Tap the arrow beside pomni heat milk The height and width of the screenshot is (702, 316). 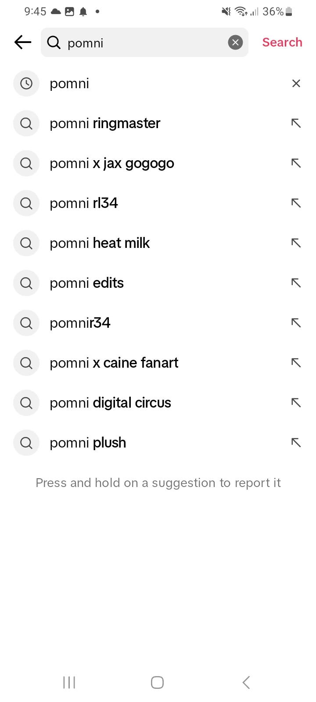pyautogui.click(x=296, y=243)
